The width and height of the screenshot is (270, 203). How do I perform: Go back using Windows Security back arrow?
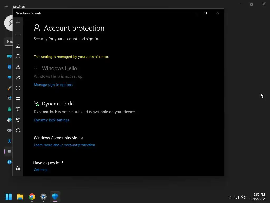18,22
